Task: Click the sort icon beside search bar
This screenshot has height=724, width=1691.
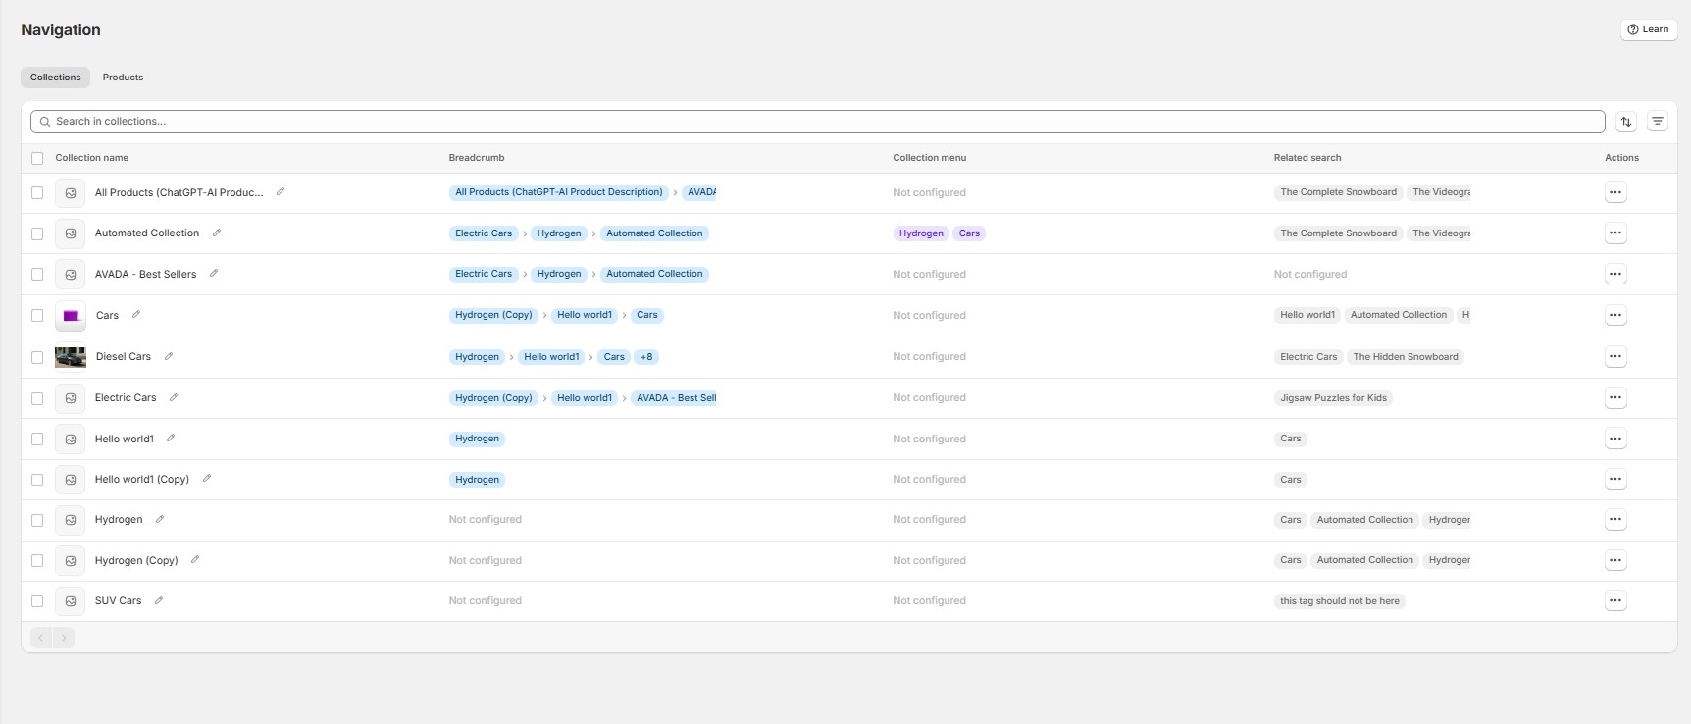Action: 1626,122
